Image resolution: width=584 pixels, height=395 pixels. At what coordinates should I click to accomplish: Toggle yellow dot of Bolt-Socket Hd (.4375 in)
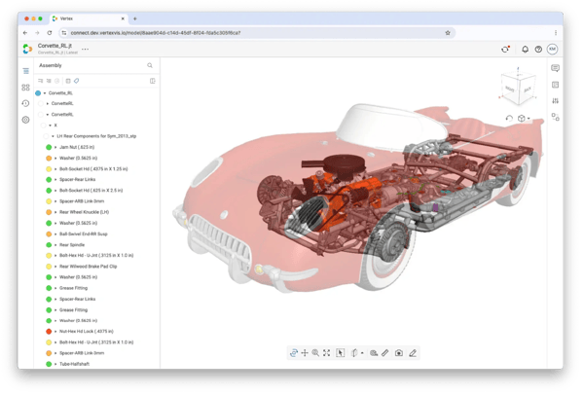[x=49, y=169]
